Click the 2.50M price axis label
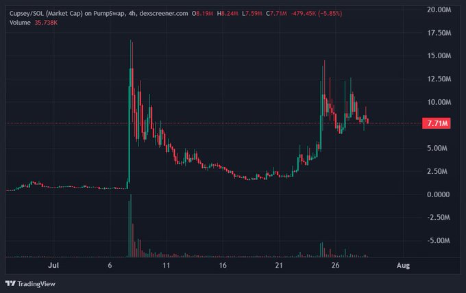Image resolution: width=466 pixels, height=293 pixels. point(437,171)
